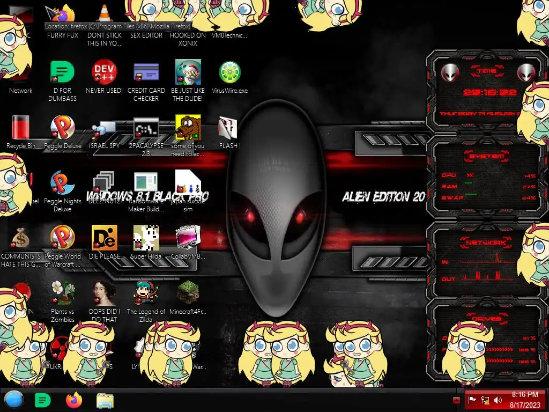Open the NEVER USED! Dev-C++ shortcut
The width and height of the screenshot is (549, 412).
coord(104,72)
